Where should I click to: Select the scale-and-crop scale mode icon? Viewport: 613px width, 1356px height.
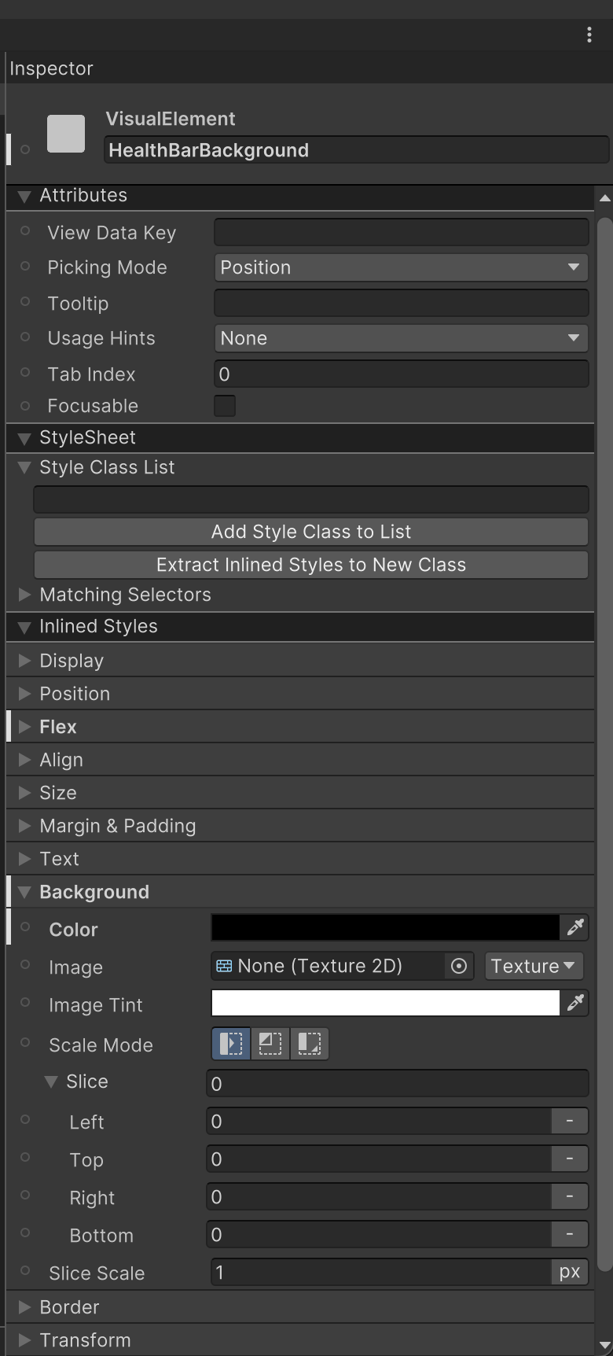[x=270, y=1044]
